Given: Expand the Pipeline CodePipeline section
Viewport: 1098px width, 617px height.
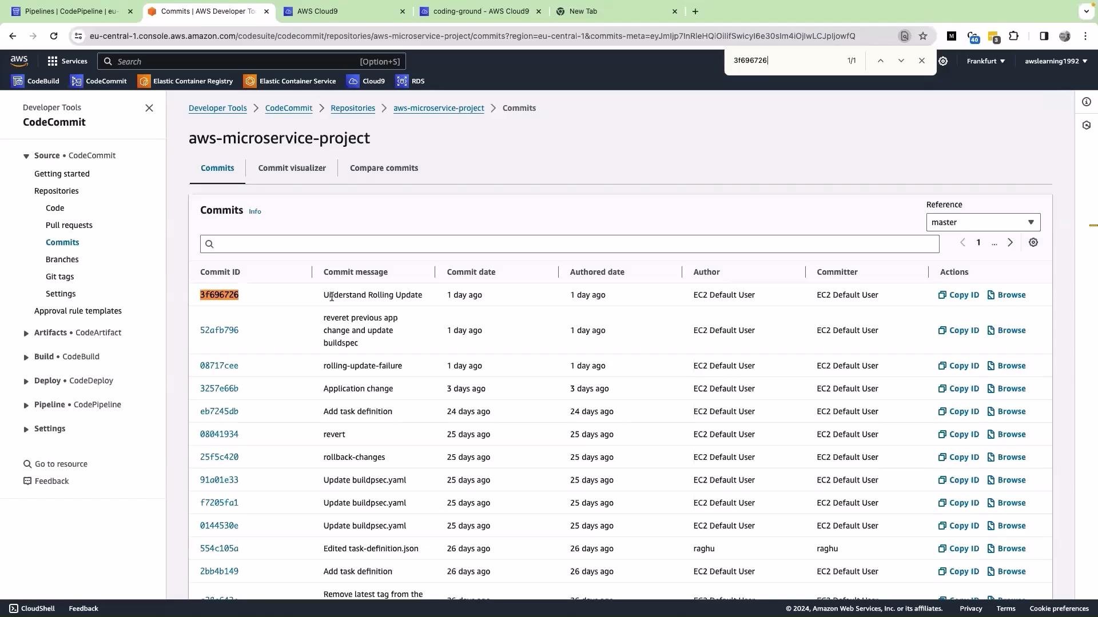Looking at the screenshot, I should point(26,405).
